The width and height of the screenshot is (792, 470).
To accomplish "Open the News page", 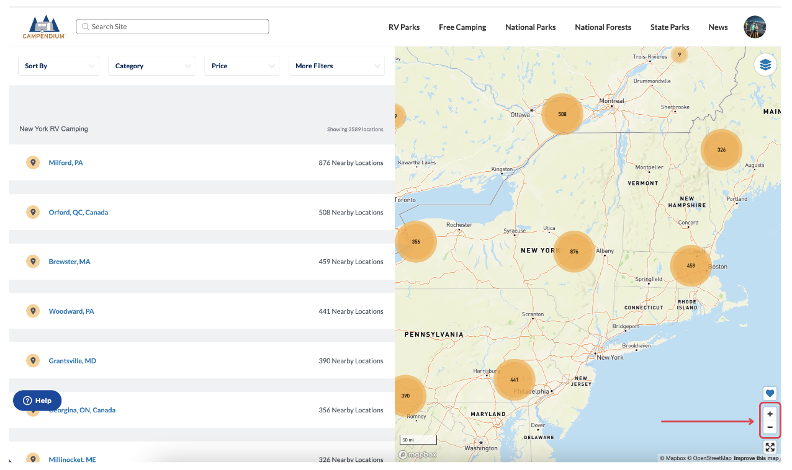I will [718, 27].
